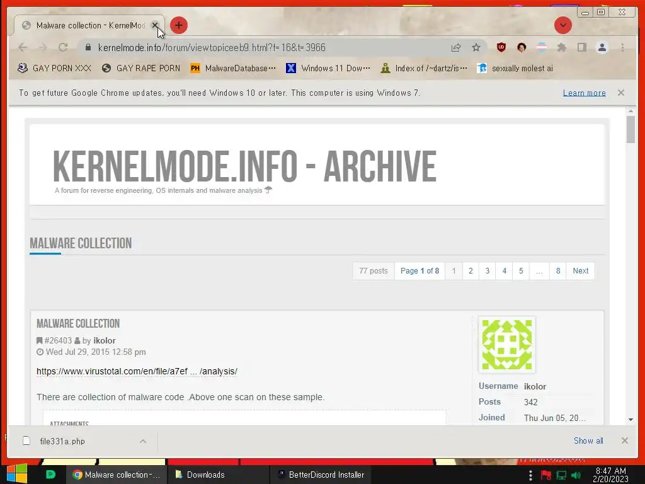
Task: Open the network tray icon
Action: pos(561,475)
